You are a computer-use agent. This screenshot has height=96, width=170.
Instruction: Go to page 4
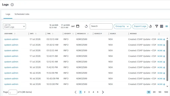[93, 92]
